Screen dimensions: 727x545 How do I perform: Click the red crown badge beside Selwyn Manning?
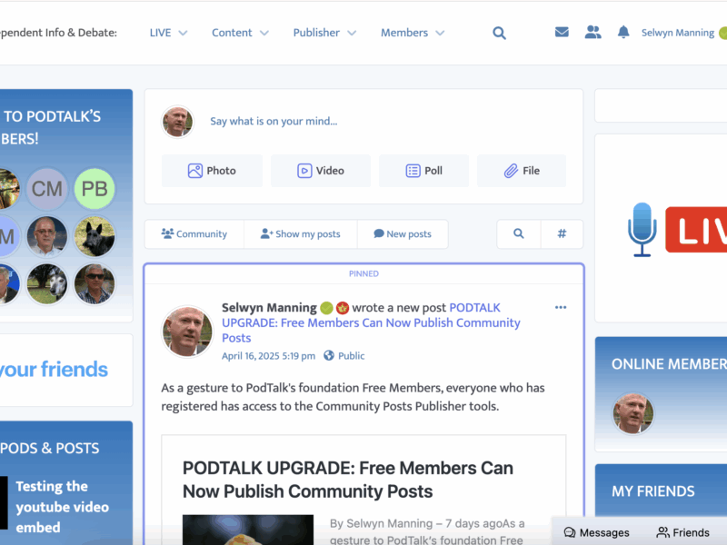pyautogui.click(x=343, y=308)
